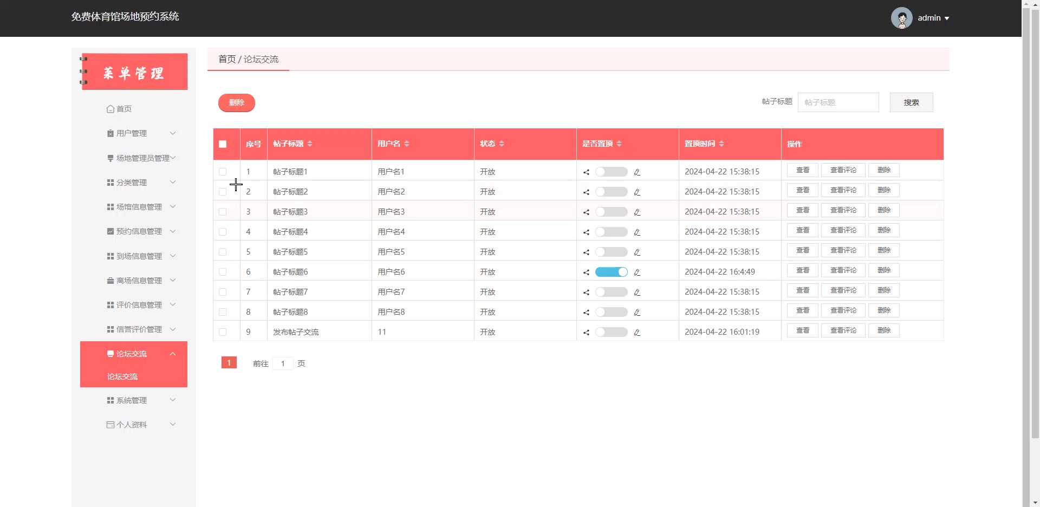Select the checkbox for row 5

click(x=223, y=252)
